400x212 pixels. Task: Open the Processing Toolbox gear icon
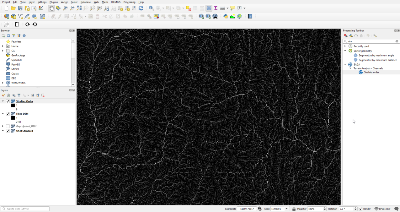[x=209, y=8]
